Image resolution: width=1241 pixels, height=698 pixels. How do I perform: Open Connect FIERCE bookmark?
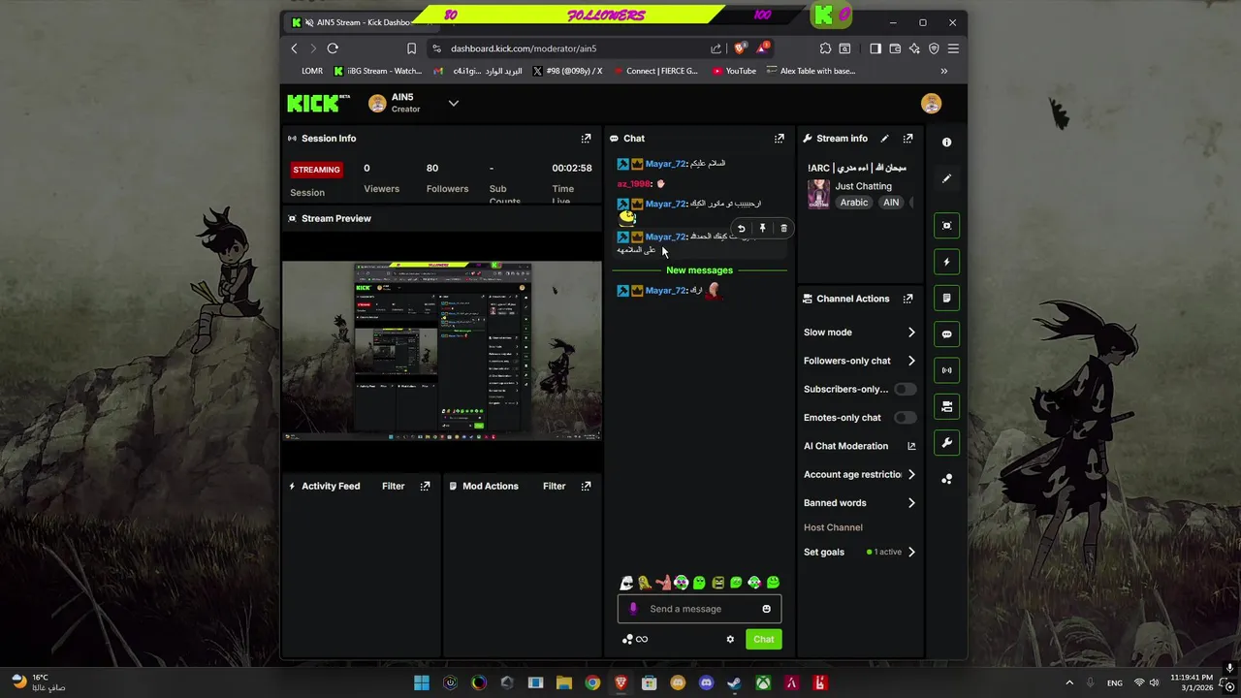click(x=654, y=71)
